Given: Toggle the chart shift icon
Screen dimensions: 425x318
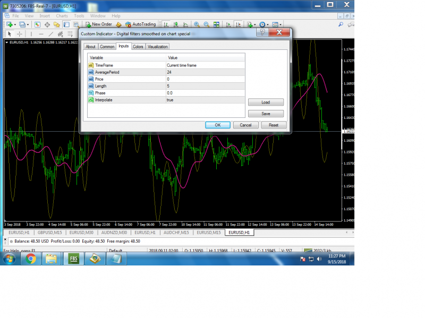Looking at the screenshot, I should [238, 24].
